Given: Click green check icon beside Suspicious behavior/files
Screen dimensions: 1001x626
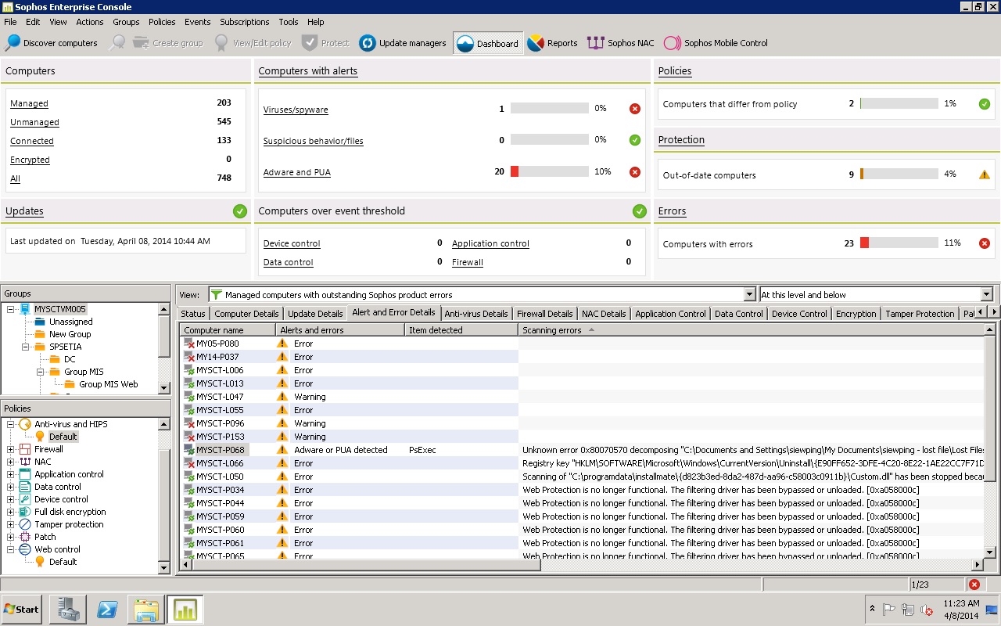Looking at the screenshot, I should [635, 140].
